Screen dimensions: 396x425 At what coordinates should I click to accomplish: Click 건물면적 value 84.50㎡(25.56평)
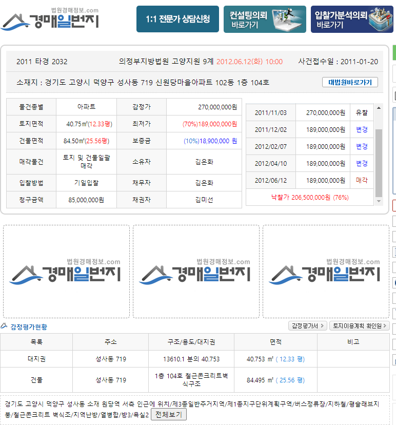click(86, 141)
